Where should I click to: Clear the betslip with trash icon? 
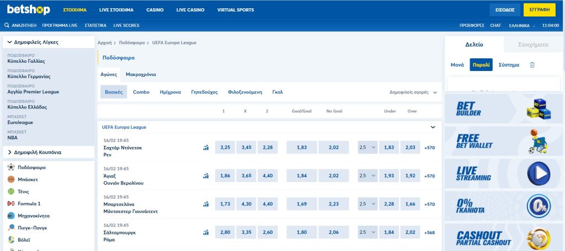point(532,65)
